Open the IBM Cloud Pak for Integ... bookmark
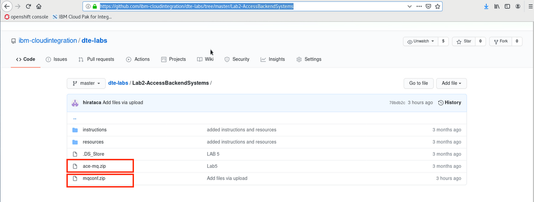The image size is (534, 202). click(x=82, y=17)
